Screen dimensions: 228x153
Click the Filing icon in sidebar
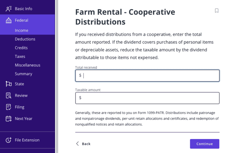tap(9, 107)
